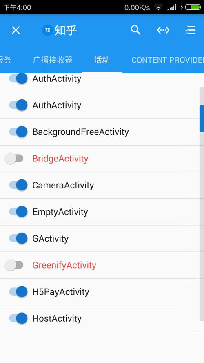This screenshot has height=363, width=204.
Task: Enable the GreenifyActivity switch
Action: 14,265
